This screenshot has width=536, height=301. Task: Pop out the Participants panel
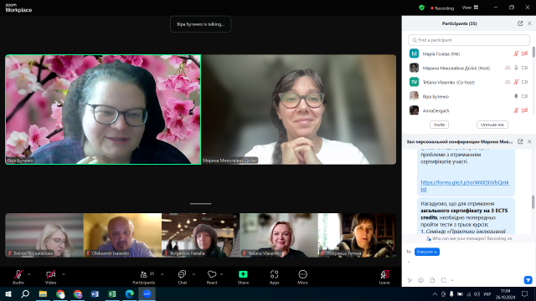click(520, 23)
